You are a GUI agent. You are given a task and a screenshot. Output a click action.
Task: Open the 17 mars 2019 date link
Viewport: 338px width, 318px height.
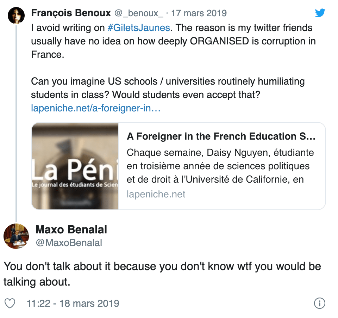coord(199,13)
